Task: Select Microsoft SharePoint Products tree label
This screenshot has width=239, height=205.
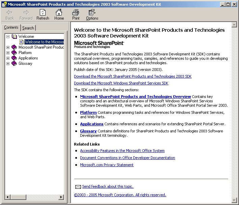Action: pos(41,47)
